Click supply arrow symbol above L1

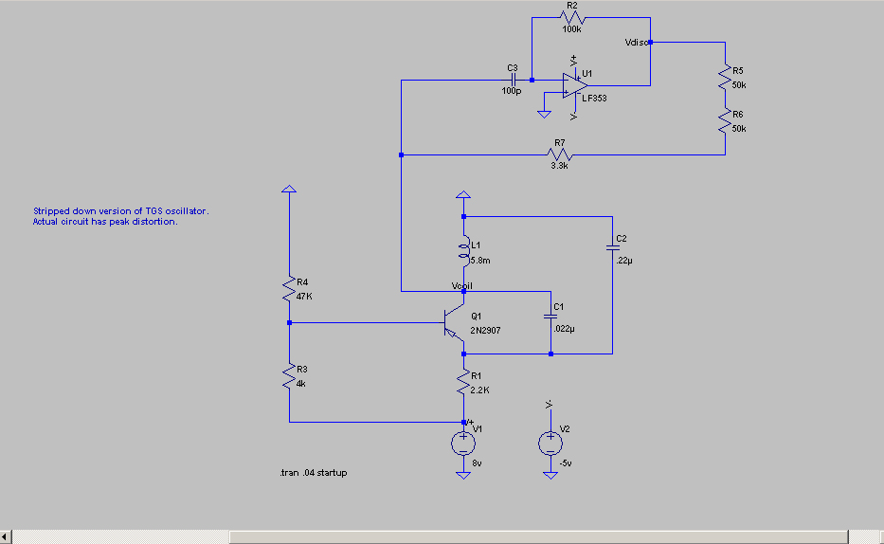[463, 194]
